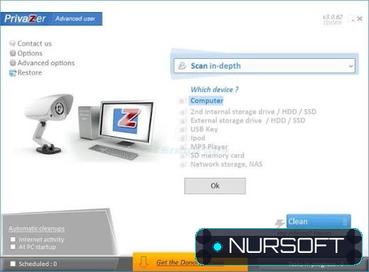Click the Scan in-depth combo box

pos(265,66)
